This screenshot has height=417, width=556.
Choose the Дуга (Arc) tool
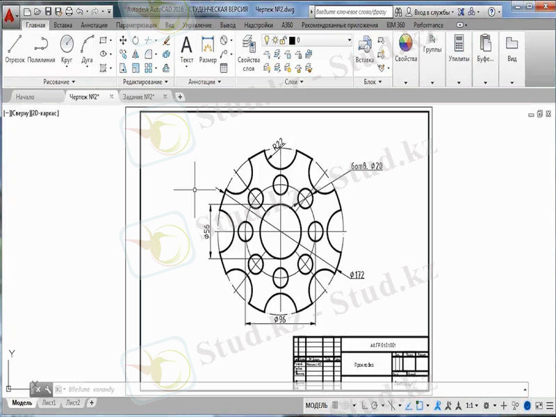point(87,43)
